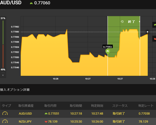Click the タイプ column header

tap(6, 106)
